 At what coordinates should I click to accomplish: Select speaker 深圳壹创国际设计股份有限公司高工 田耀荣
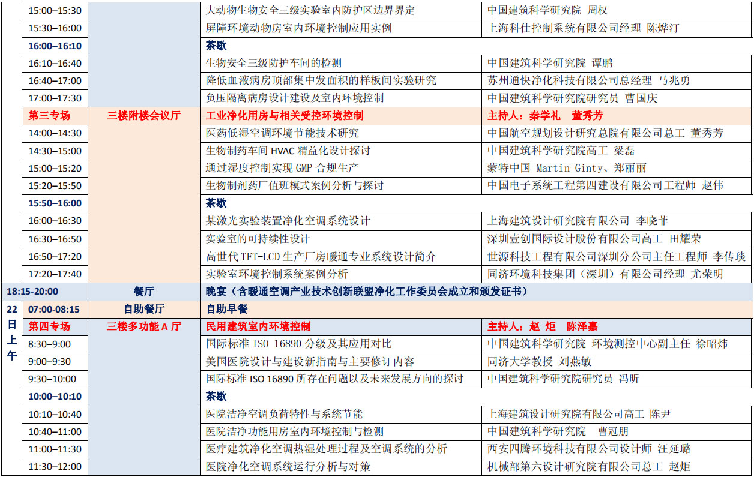(594, 239)
